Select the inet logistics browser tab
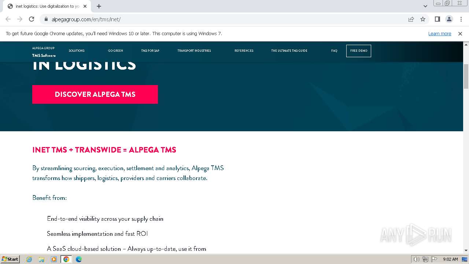The image size is (469, 264). click(x=47, y=6)
